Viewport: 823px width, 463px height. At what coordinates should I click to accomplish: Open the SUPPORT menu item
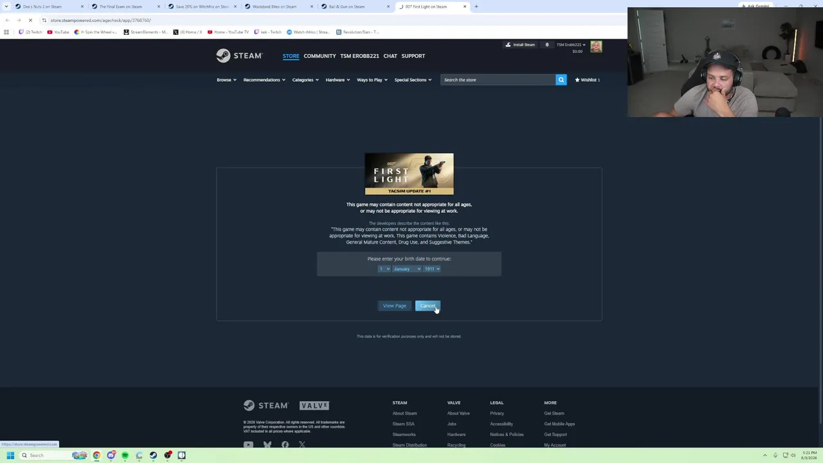[x=413, y=56]
